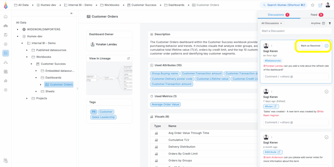
Task: Open the Anytime date range picker
Action: 317,23
